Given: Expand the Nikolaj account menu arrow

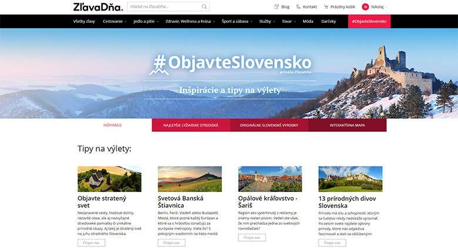Looking at the screenshot, I should coord(387,7).
